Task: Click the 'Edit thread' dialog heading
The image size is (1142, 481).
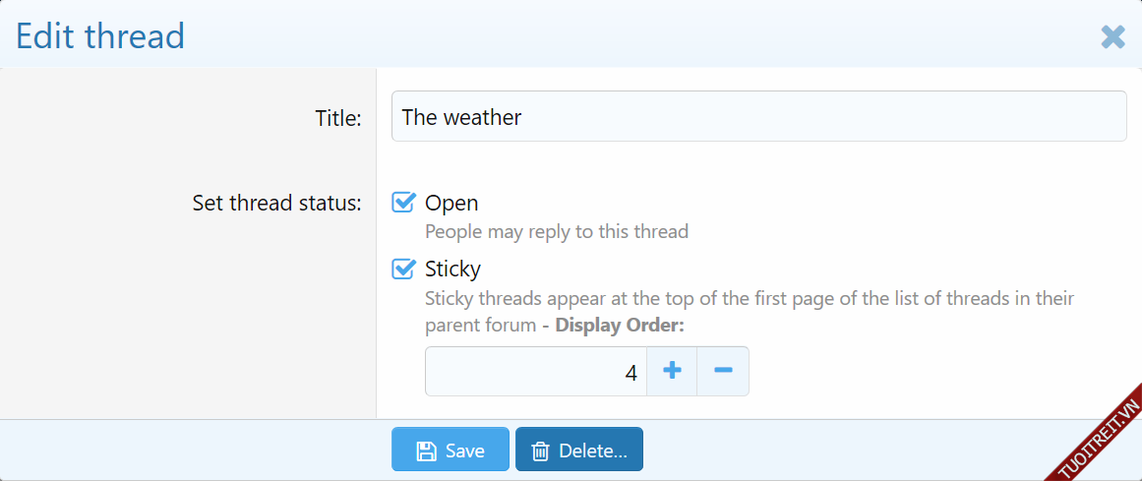Action: click(x=100, y=36)
